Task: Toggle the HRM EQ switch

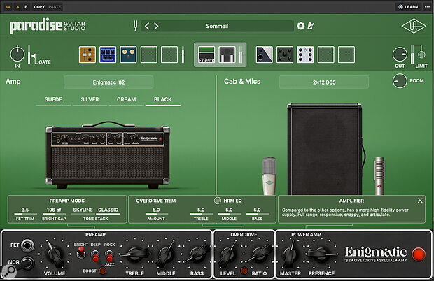Action: click(218, 201)
